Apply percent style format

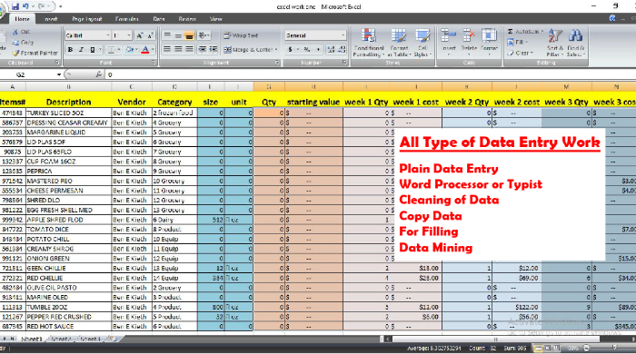tap(307, 49)
